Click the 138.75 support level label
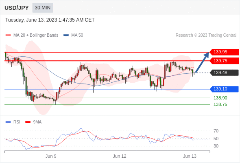240x163 pixels. click(x=220, y=104)
